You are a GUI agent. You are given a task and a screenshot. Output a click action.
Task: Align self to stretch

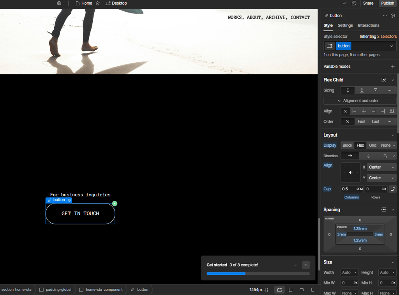pos(383,111)
